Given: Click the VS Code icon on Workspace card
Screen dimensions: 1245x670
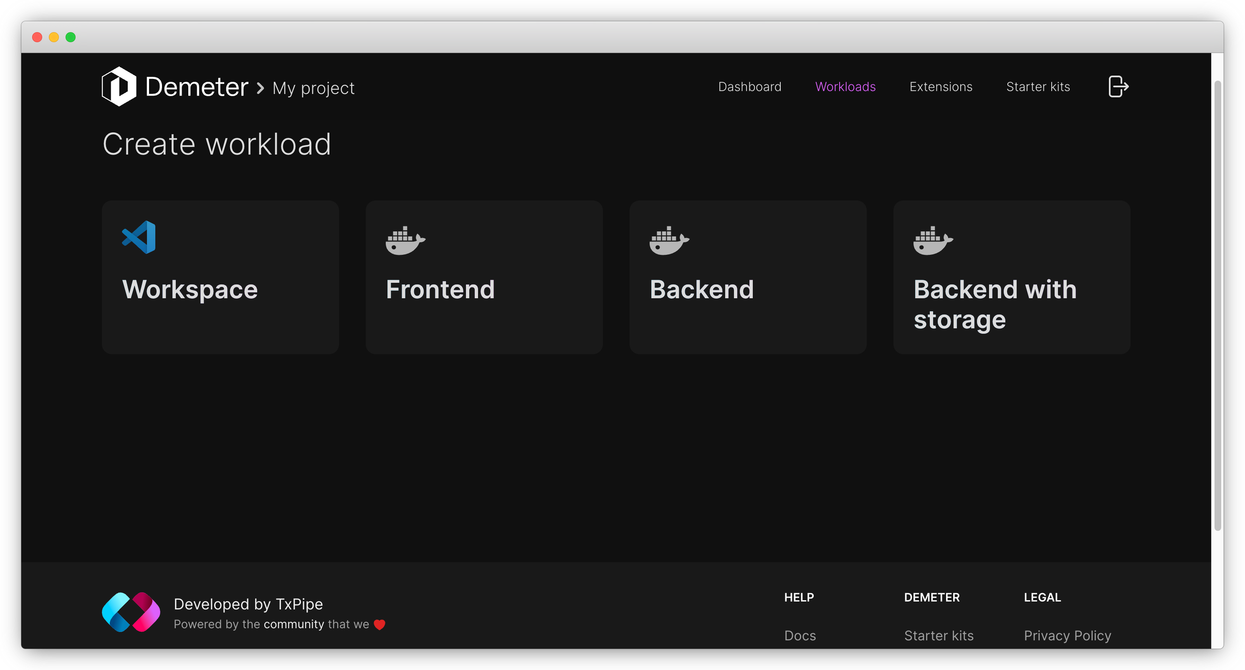Looking at the screenshot, I should 139,237.
